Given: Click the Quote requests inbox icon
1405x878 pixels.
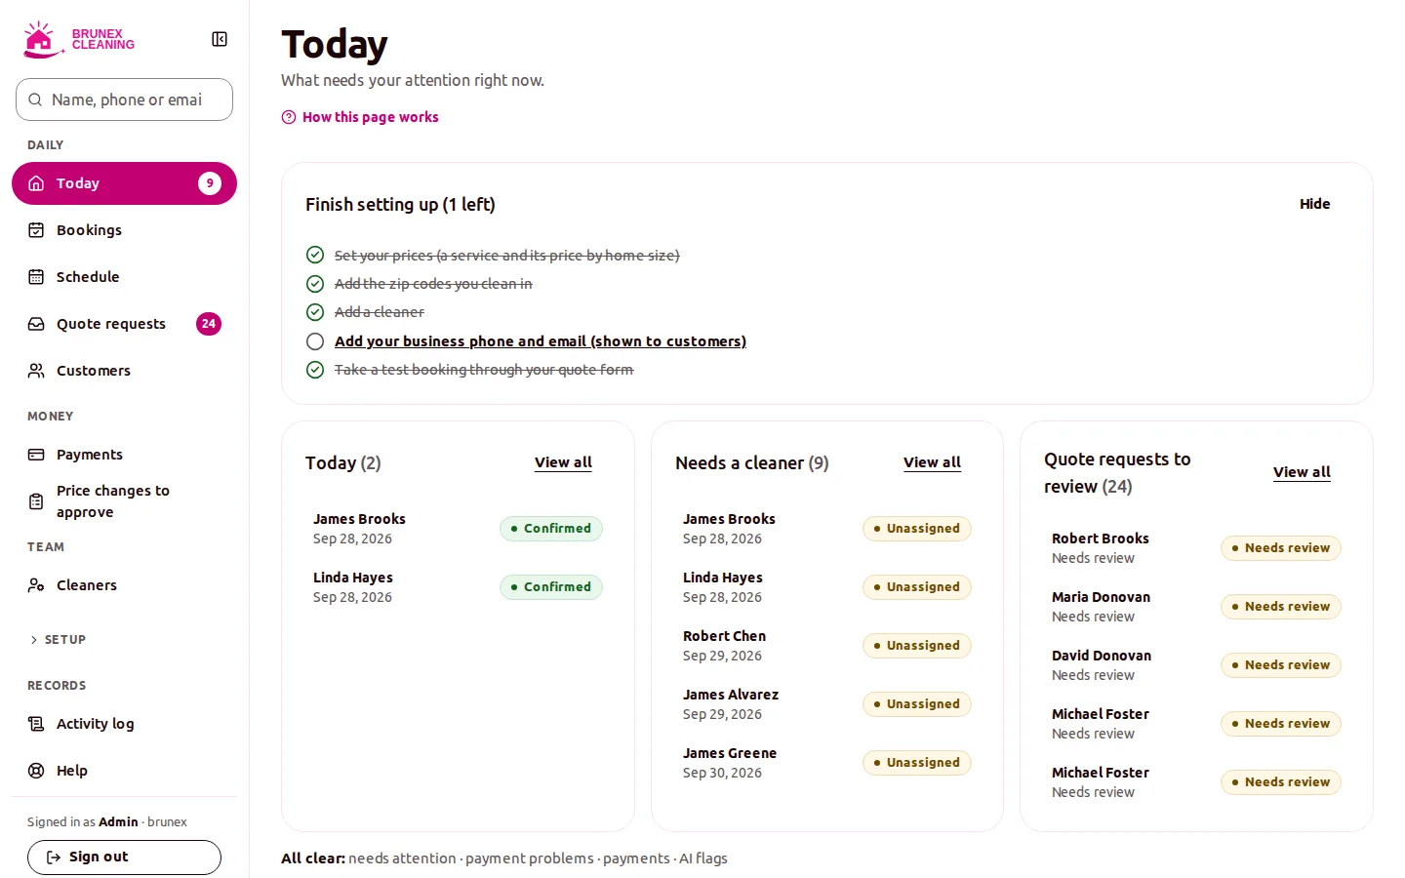Looking at the screenshot, I should pyautogui.click(x=36, y=324).
